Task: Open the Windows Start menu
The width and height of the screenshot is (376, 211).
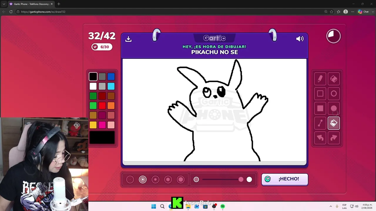Action: click(x=154, y=206)
